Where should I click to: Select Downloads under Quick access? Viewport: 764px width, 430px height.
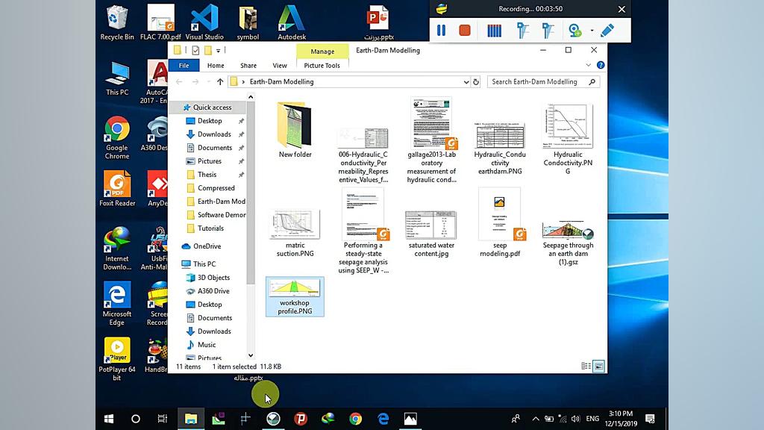click(x=213, y=134)
